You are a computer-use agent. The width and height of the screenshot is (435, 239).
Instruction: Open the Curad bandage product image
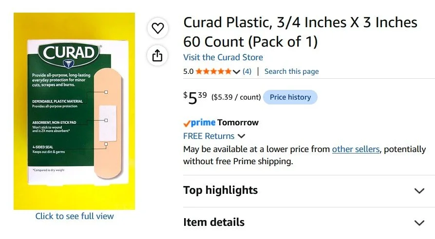pyautogui.click(x=75, y=111)
